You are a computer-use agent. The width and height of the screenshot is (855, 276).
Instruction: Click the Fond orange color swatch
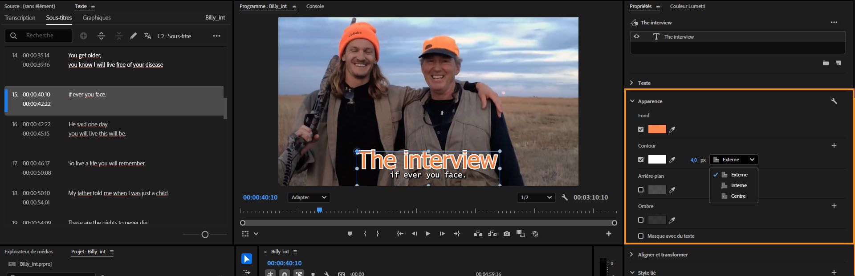pos(657,129)
